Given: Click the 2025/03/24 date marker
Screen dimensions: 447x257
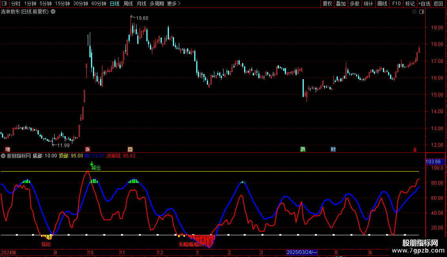Looking at the screenshot, I should click(x=302, y=252).
